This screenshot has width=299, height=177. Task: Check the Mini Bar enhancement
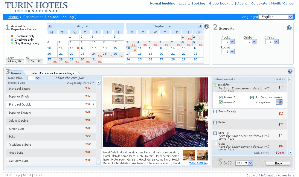[x=215, y=133]
